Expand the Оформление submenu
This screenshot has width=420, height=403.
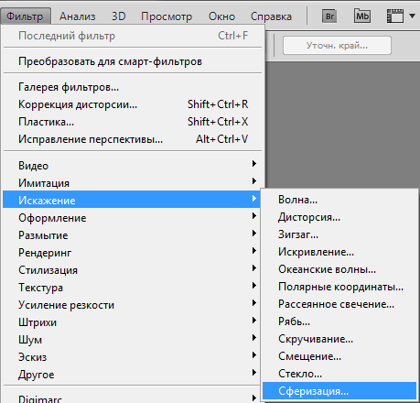pos(133,218)
